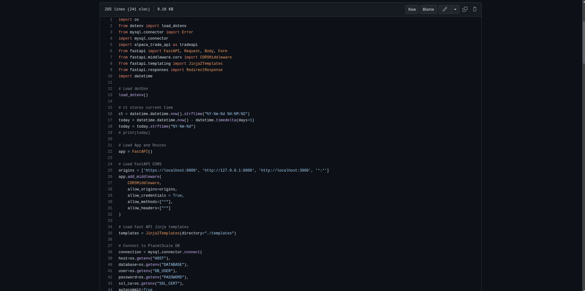Click 'password=os.getenv("PASSWORD"),' line

(x=154, y=277)
